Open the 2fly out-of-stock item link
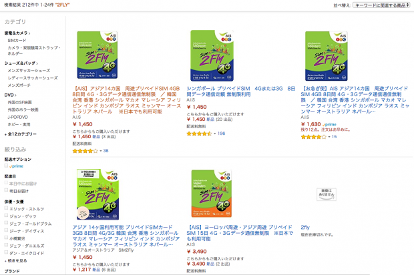This screenshot has height=275, width=414. (x=305, y=227)
